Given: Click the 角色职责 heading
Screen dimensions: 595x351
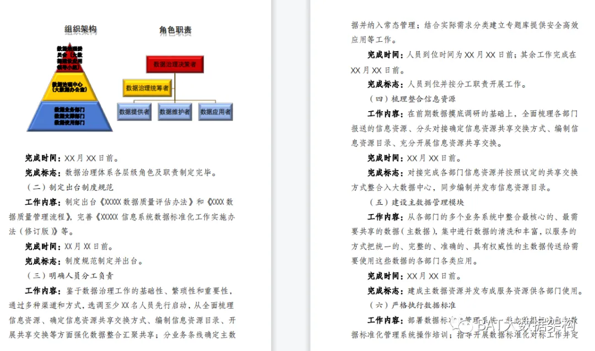Looking at the screenshot, I should click(175, 30).
